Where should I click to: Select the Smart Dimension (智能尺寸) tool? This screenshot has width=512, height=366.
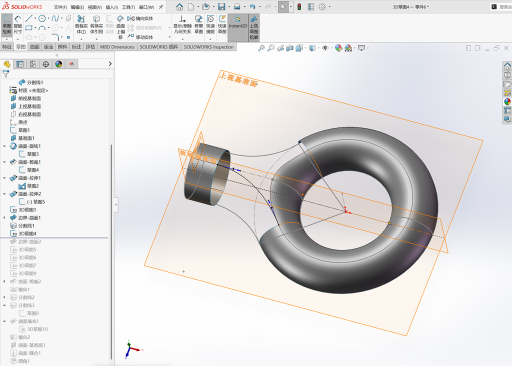coord(17,25)
